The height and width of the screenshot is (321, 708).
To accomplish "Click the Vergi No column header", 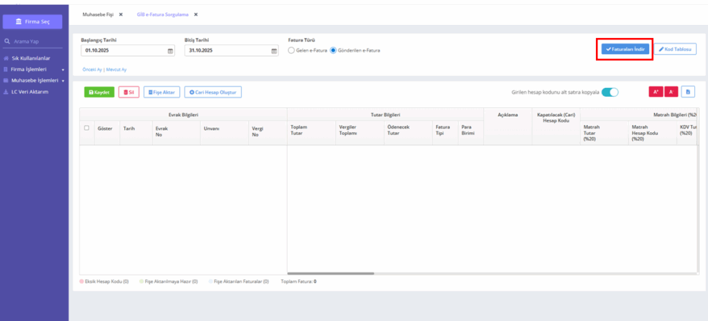I will (268, 133).
